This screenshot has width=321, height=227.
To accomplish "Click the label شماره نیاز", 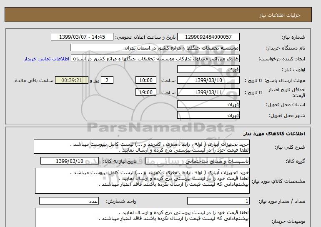I will (x=293, y=37).
